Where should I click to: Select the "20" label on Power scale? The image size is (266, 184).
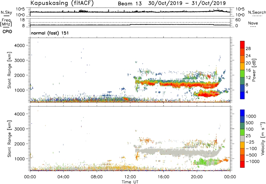(x=248, y=63)
